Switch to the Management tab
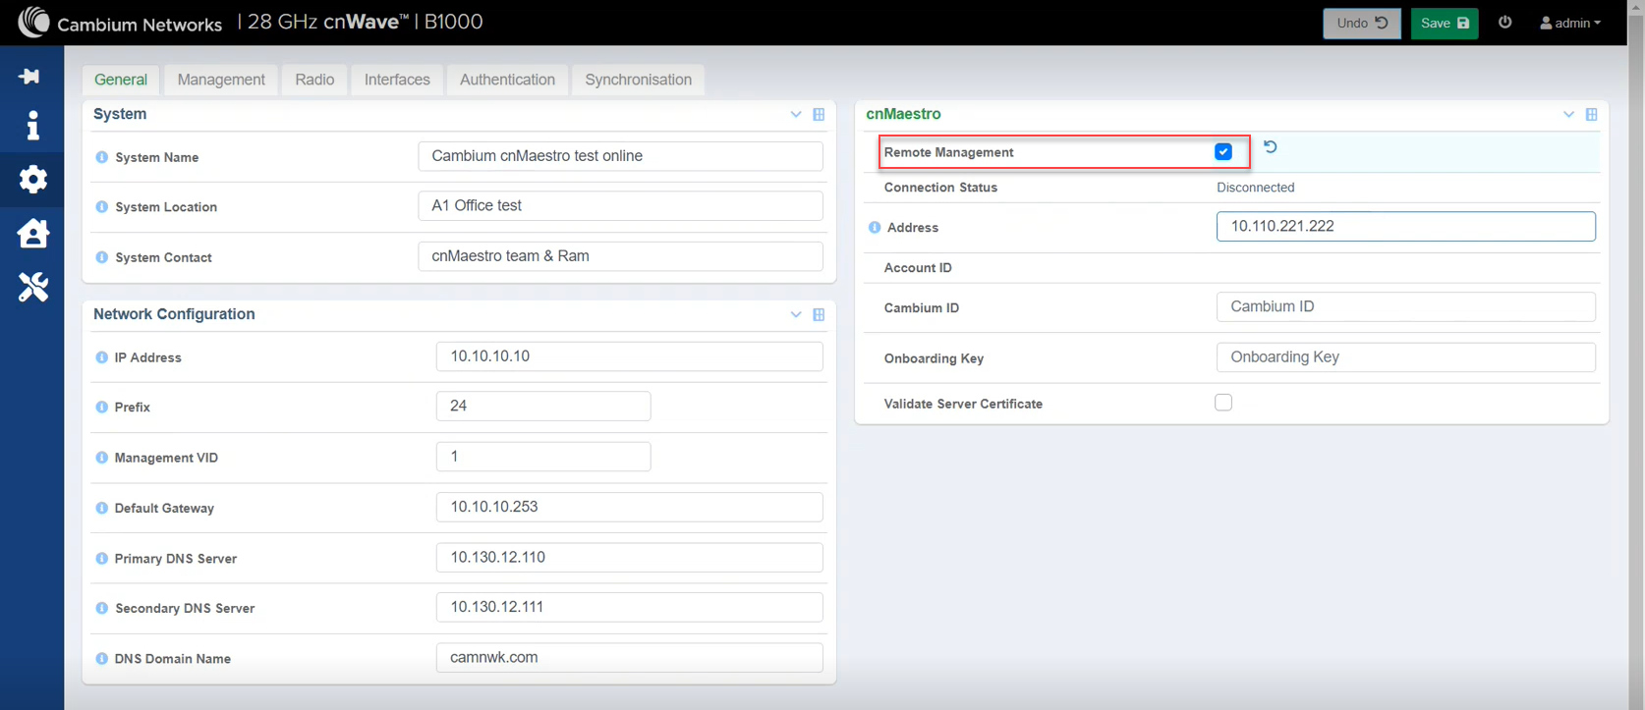 (x=221, y=80)
